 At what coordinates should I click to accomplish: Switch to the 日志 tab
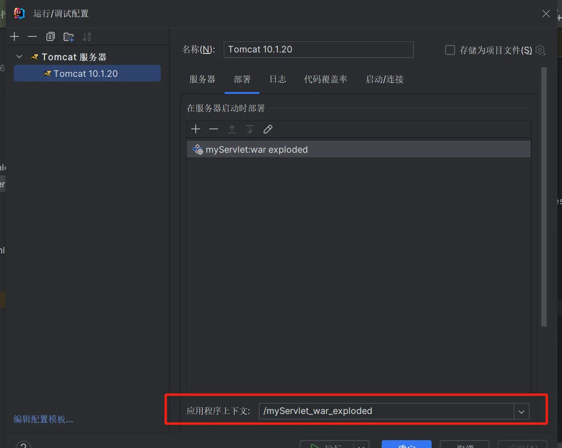(278, 79)
